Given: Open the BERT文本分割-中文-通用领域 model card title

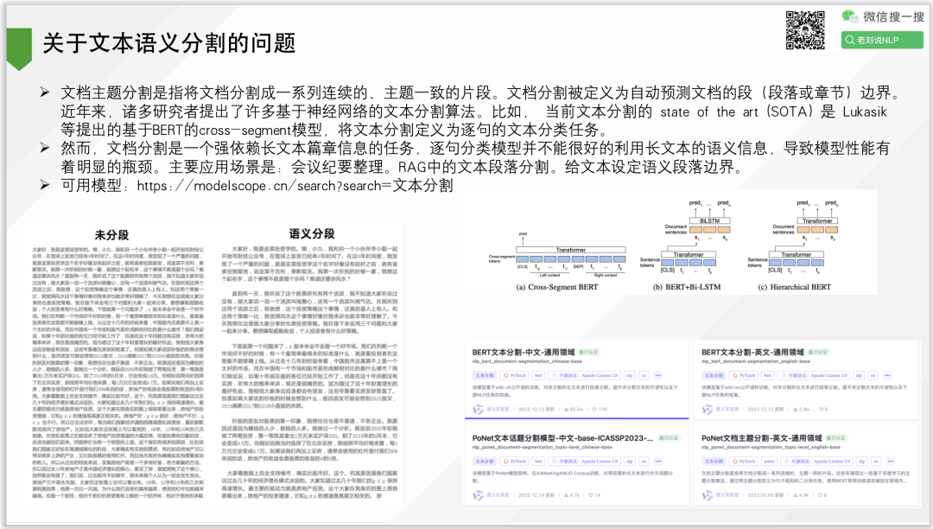Looking at the screenshot, I should 524,353.
